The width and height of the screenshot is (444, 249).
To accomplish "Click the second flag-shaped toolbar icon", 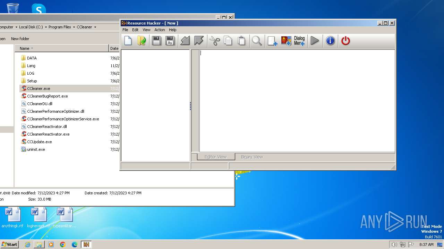I will 199,41.
